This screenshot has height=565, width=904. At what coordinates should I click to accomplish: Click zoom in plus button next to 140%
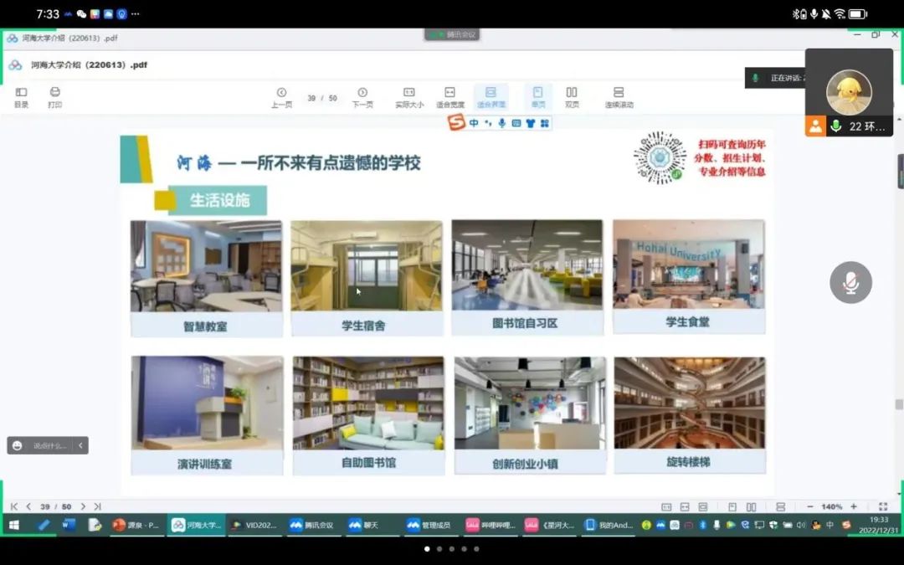[853, 506]
